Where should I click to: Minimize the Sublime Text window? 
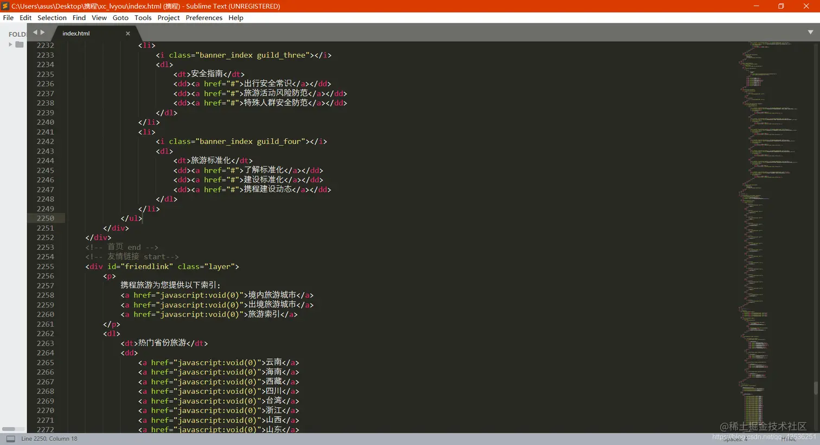pos(757,6)
